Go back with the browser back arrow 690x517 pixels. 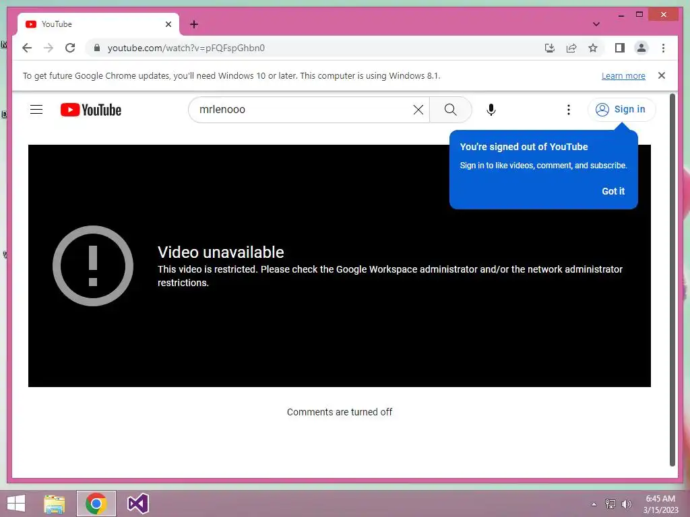(x=27, y=48)
